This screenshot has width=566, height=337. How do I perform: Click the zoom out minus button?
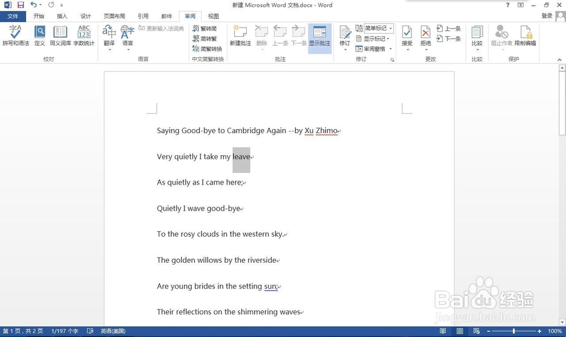(x=488, y=331)
